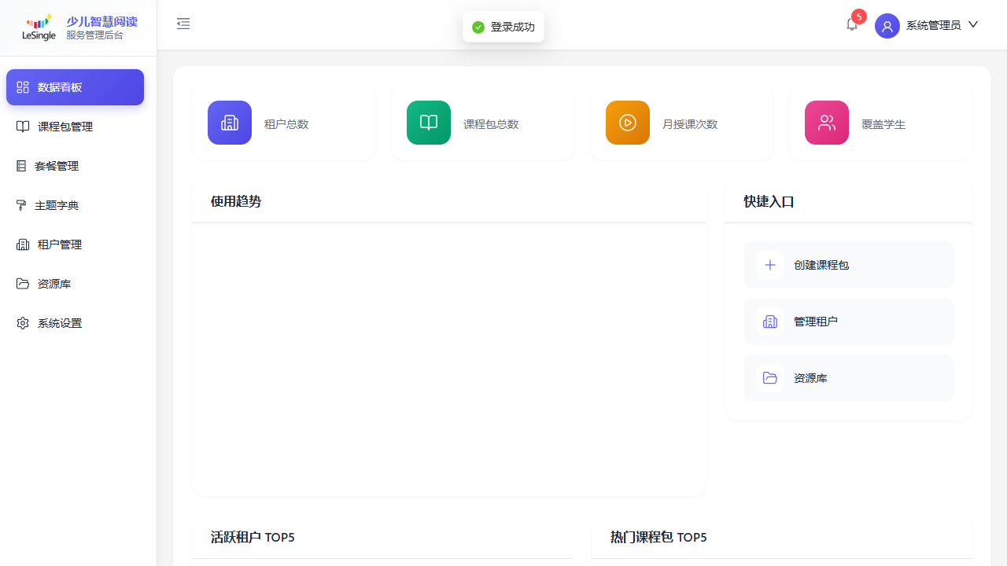Click the 资源库 quick entry folder icon
The image size is (1007, 566).
coord(770,378)
